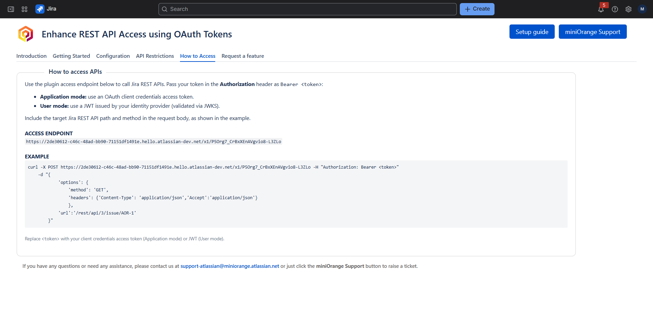Click the support-atlassian email link

click(230, 266)
